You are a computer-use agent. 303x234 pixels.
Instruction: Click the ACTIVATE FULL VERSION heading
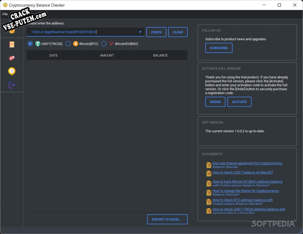221,69
